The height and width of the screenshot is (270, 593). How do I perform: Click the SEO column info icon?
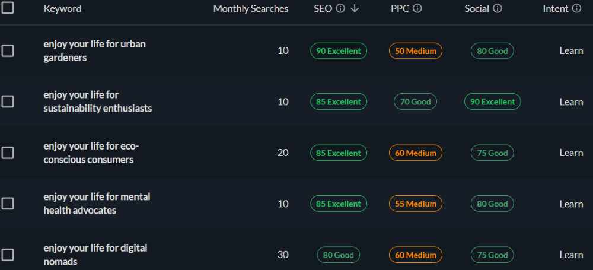[340, 9]
